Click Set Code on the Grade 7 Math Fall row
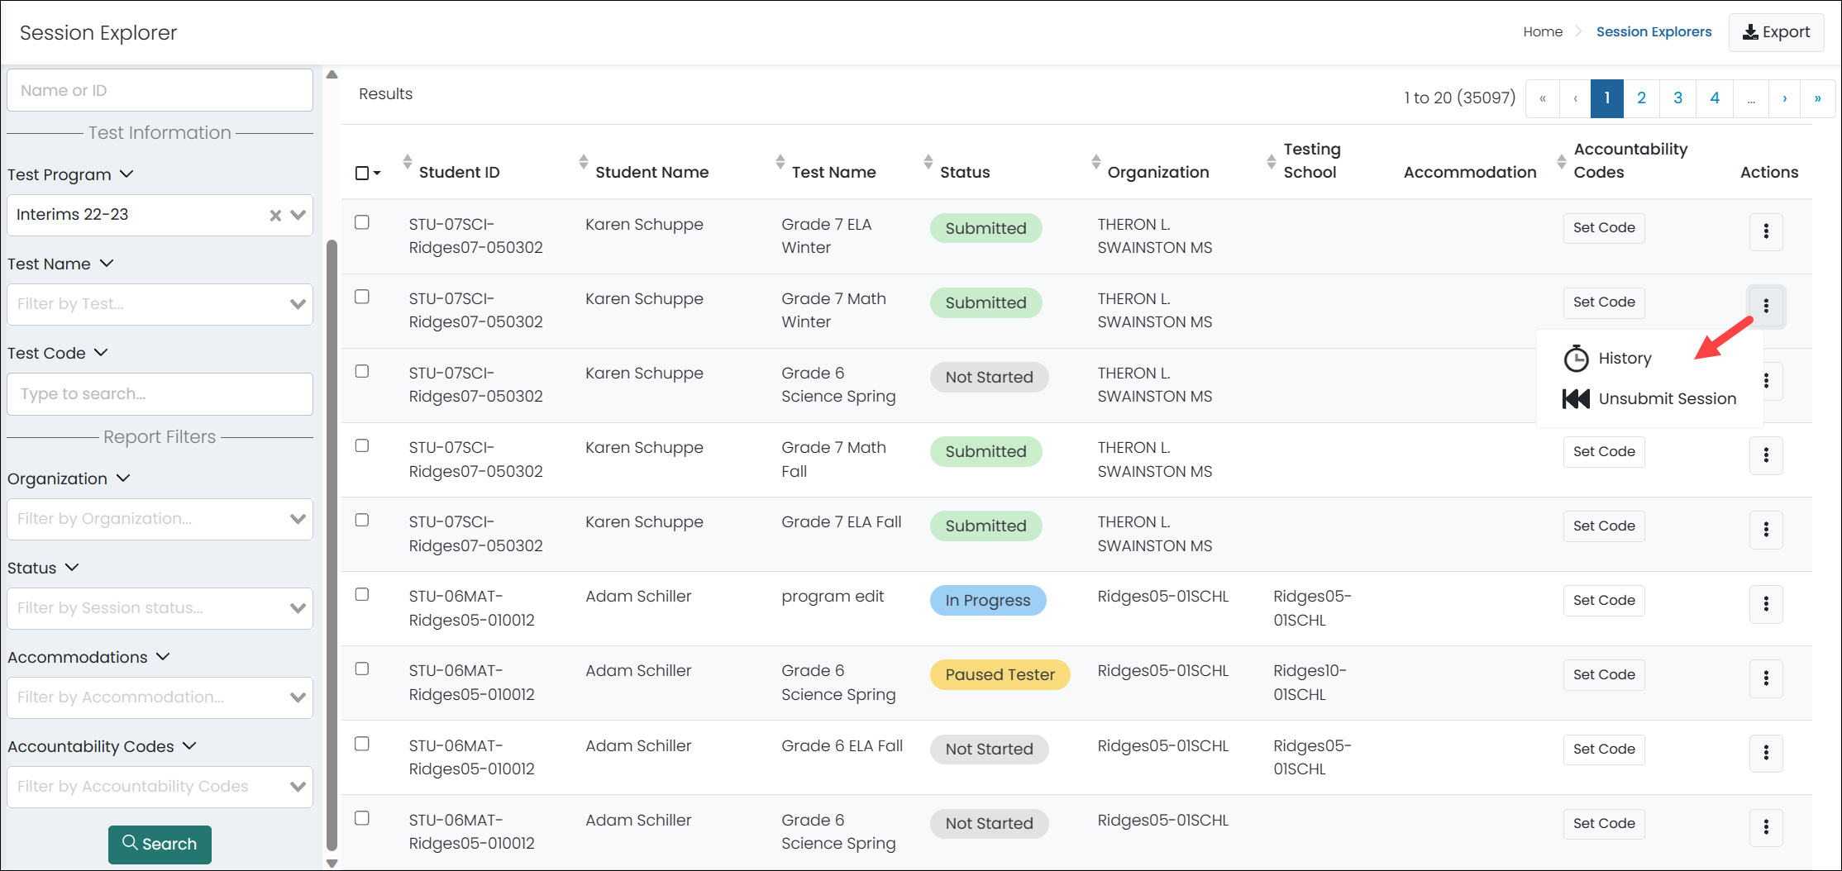 (1602, 451)
